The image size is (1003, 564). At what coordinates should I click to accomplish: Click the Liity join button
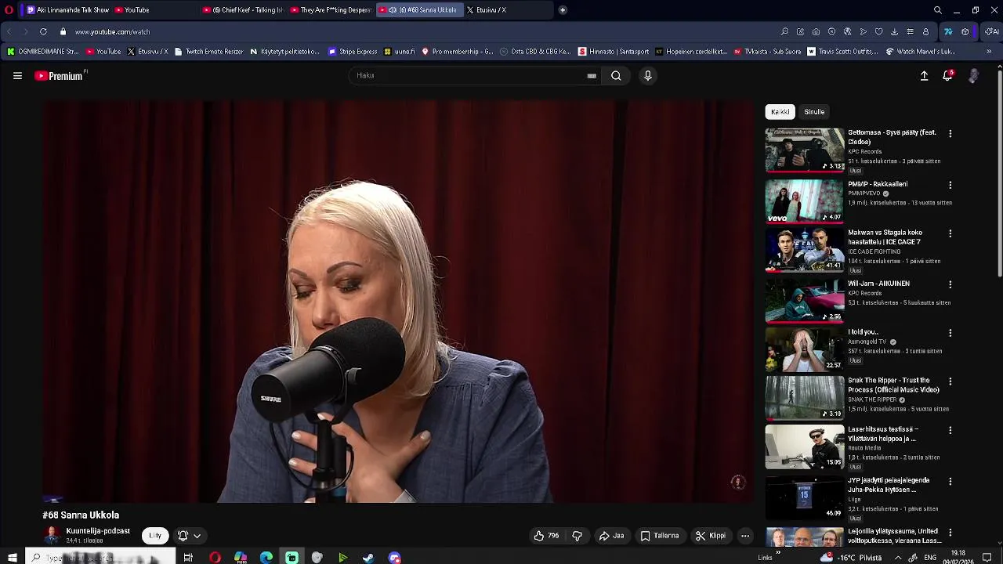coord(155,536)
